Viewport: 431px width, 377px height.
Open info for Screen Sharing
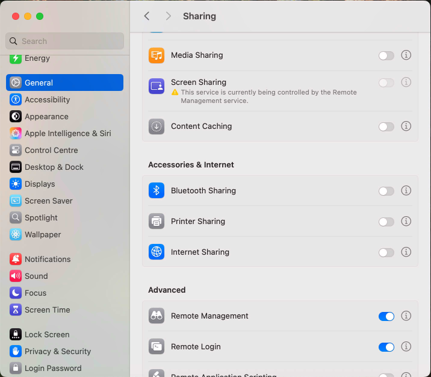406,83
